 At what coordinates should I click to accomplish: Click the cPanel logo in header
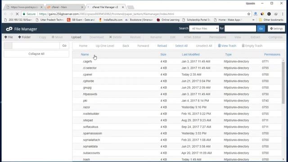[9, 29]
